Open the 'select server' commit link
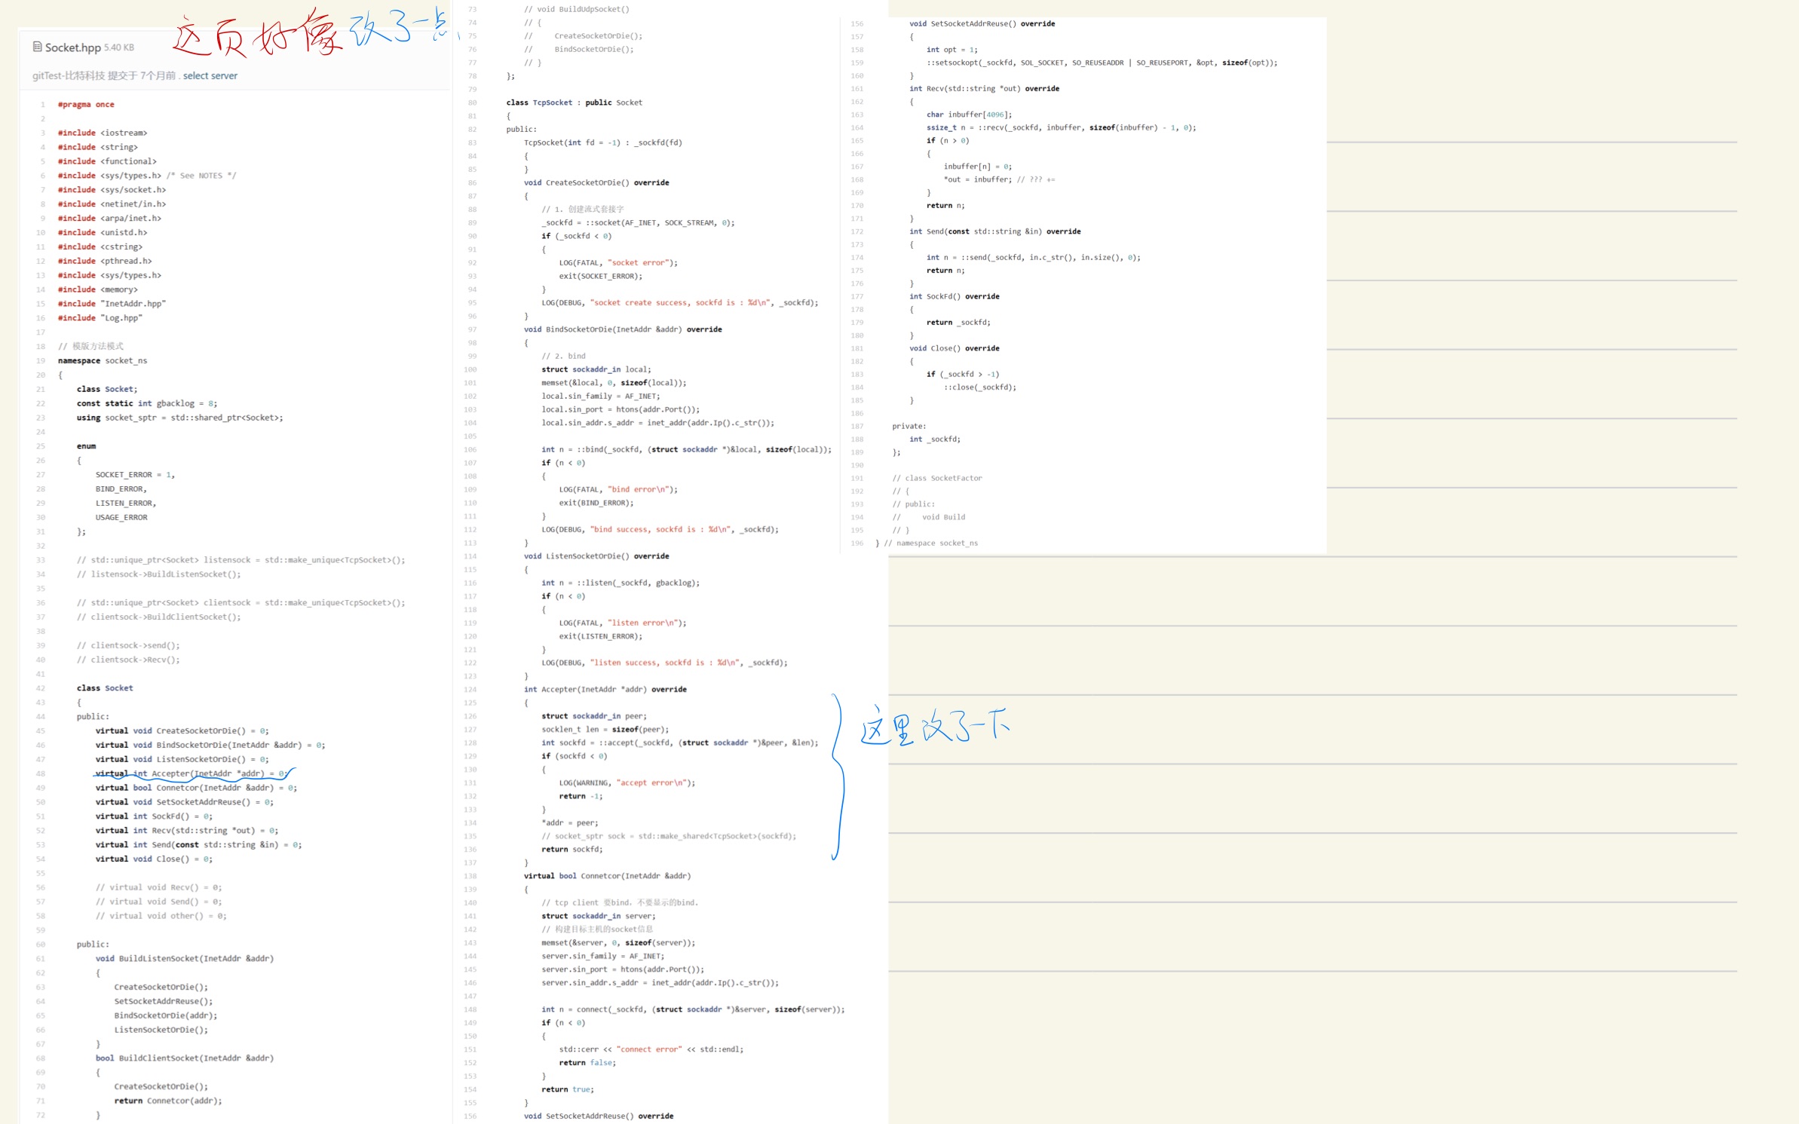This screenshot has width=1799, height=1124. coord(210,75)
